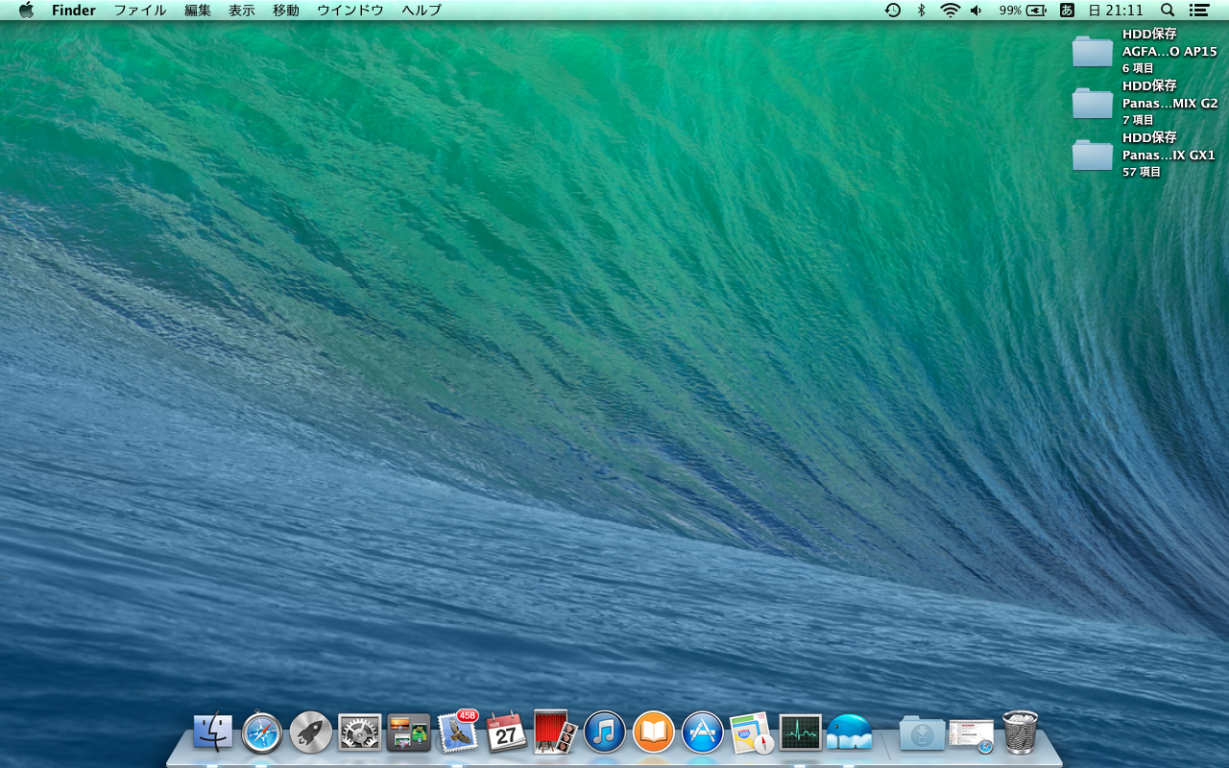Click the Spotlight search magnifier
The width and height of the screenshot is (1229, 768).
point(1168,11)
